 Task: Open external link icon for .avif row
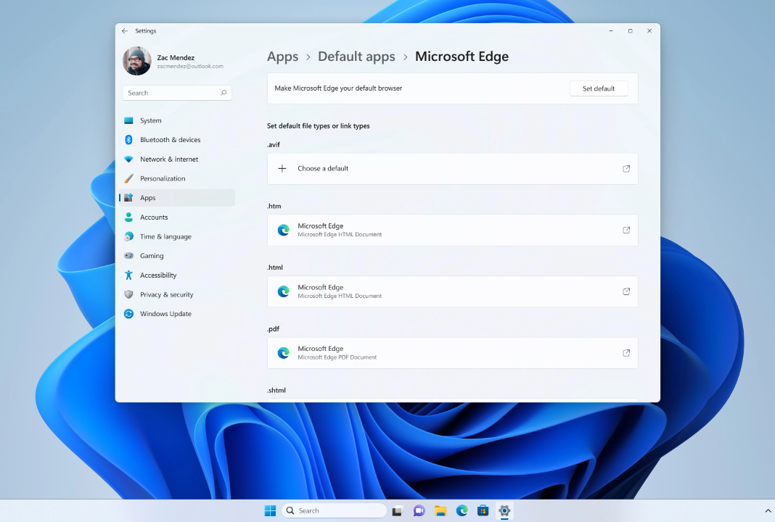[626, 168]
